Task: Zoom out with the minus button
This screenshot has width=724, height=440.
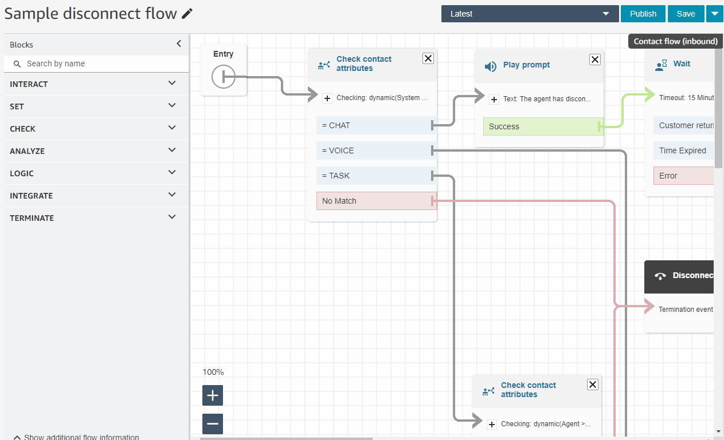Action: (213, 424)
